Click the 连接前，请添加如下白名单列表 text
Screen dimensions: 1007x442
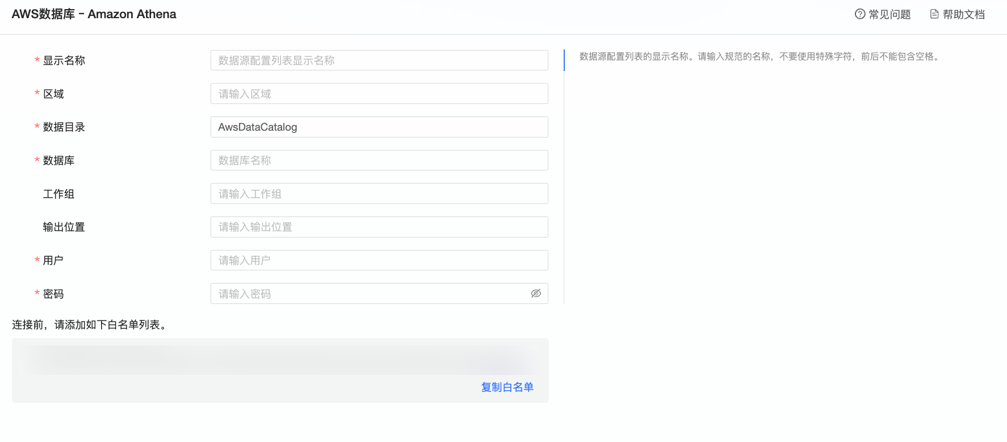(x=90, y=325)
